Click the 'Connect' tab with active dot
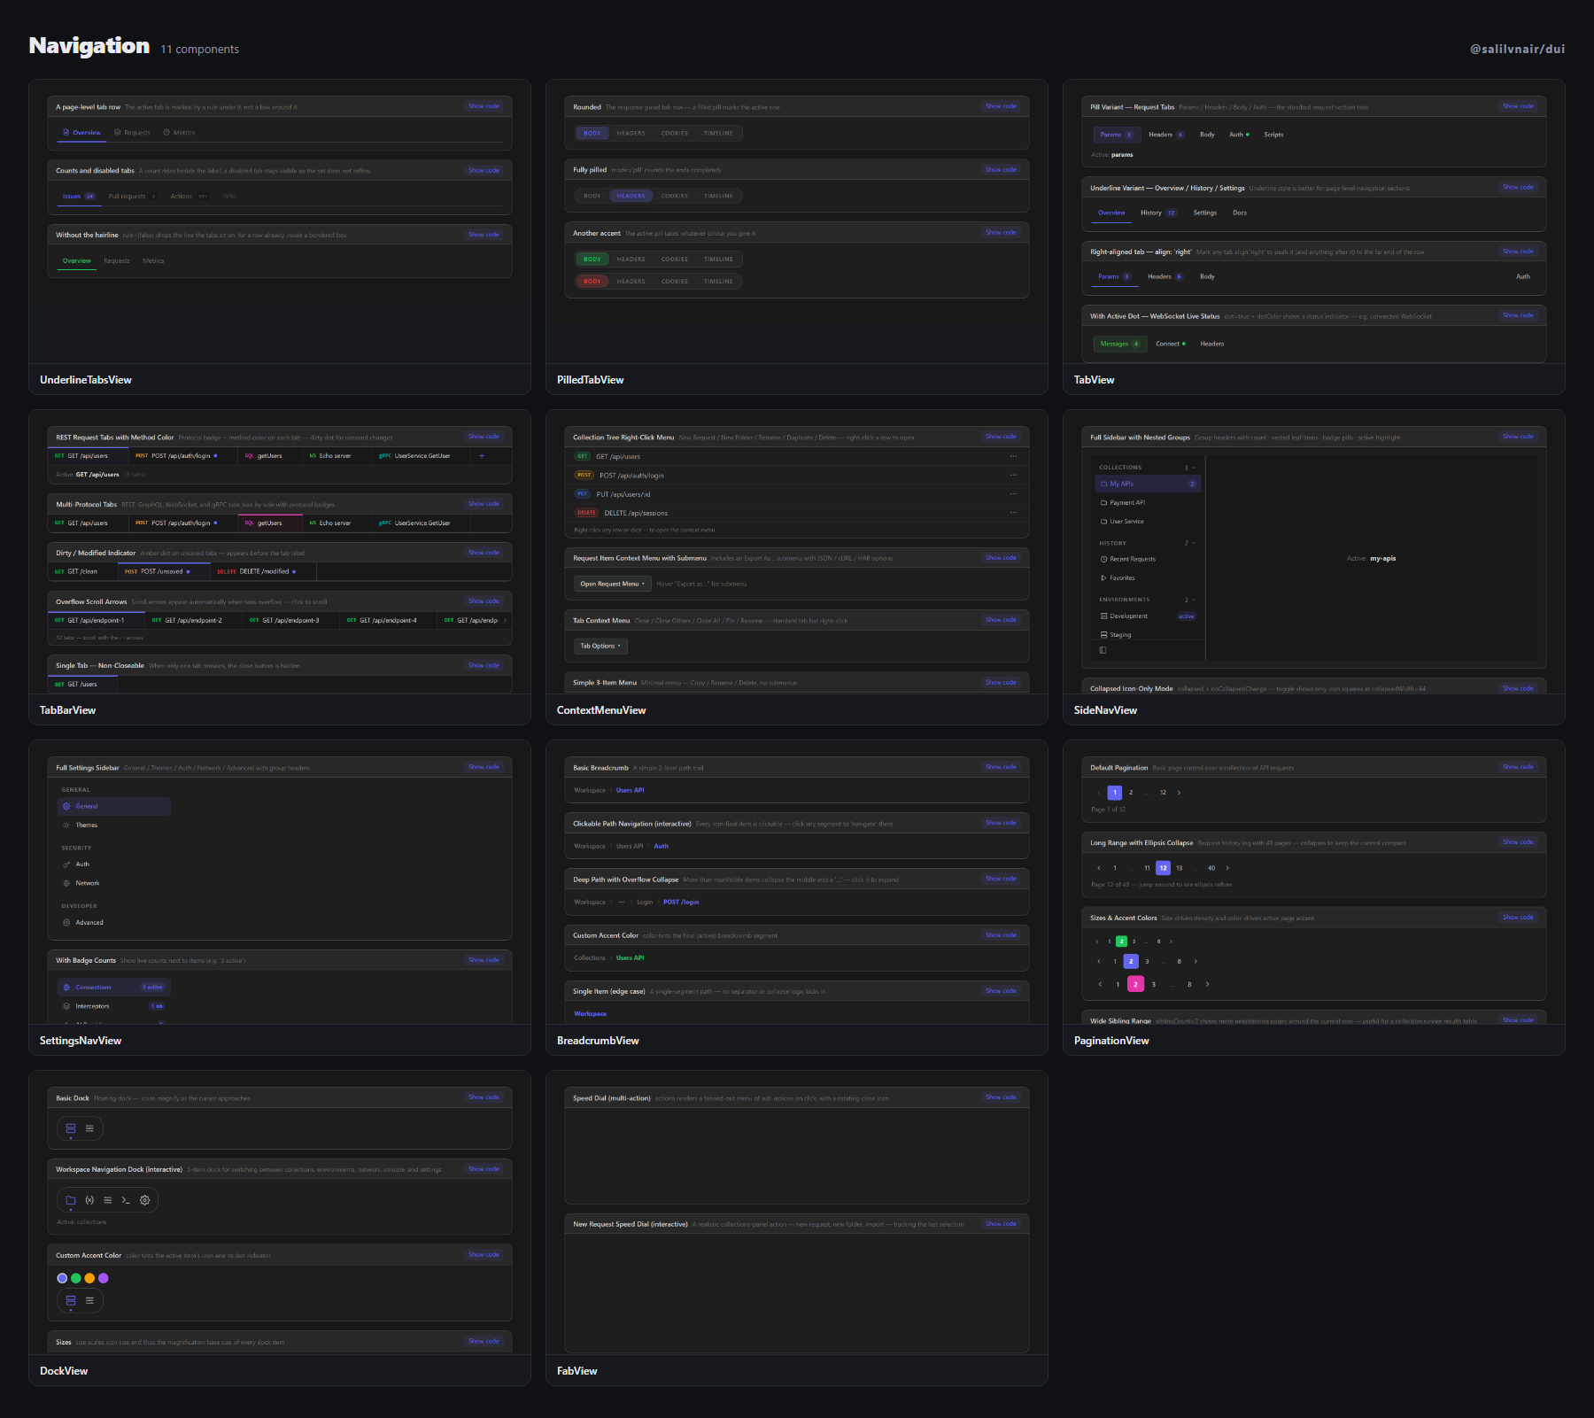Screen dimensions: 1594x1418 click(x=1171, y=344)
